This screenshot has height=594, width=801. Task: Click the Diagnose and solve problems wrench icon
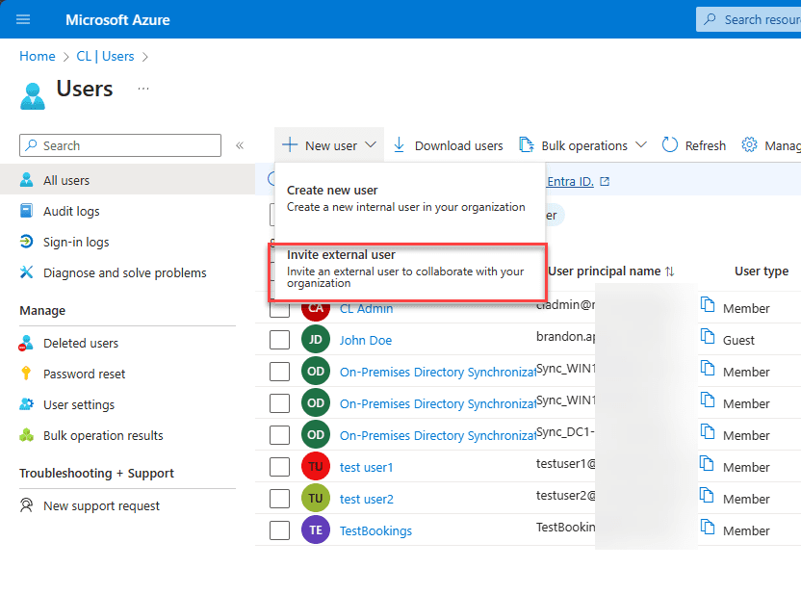pyautogui.click(x=26, y=272)
